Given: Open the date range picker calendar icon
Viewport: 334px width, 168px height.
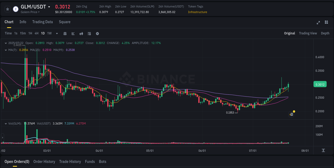Looking at the screenshot, I should pos(65,33).
